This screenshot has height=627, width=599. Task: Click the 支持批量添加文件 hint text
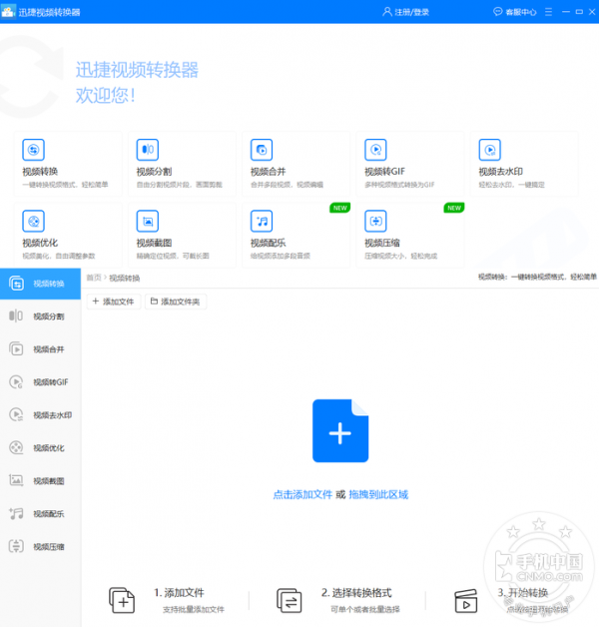click(194, 609)
